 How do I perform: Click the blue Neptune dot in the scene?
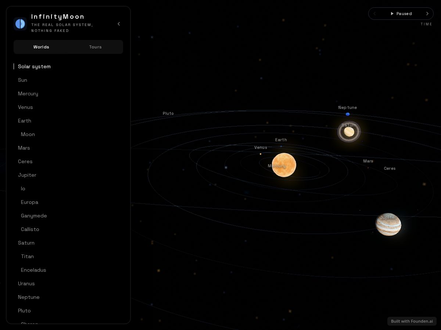click(x=348, y=114)
